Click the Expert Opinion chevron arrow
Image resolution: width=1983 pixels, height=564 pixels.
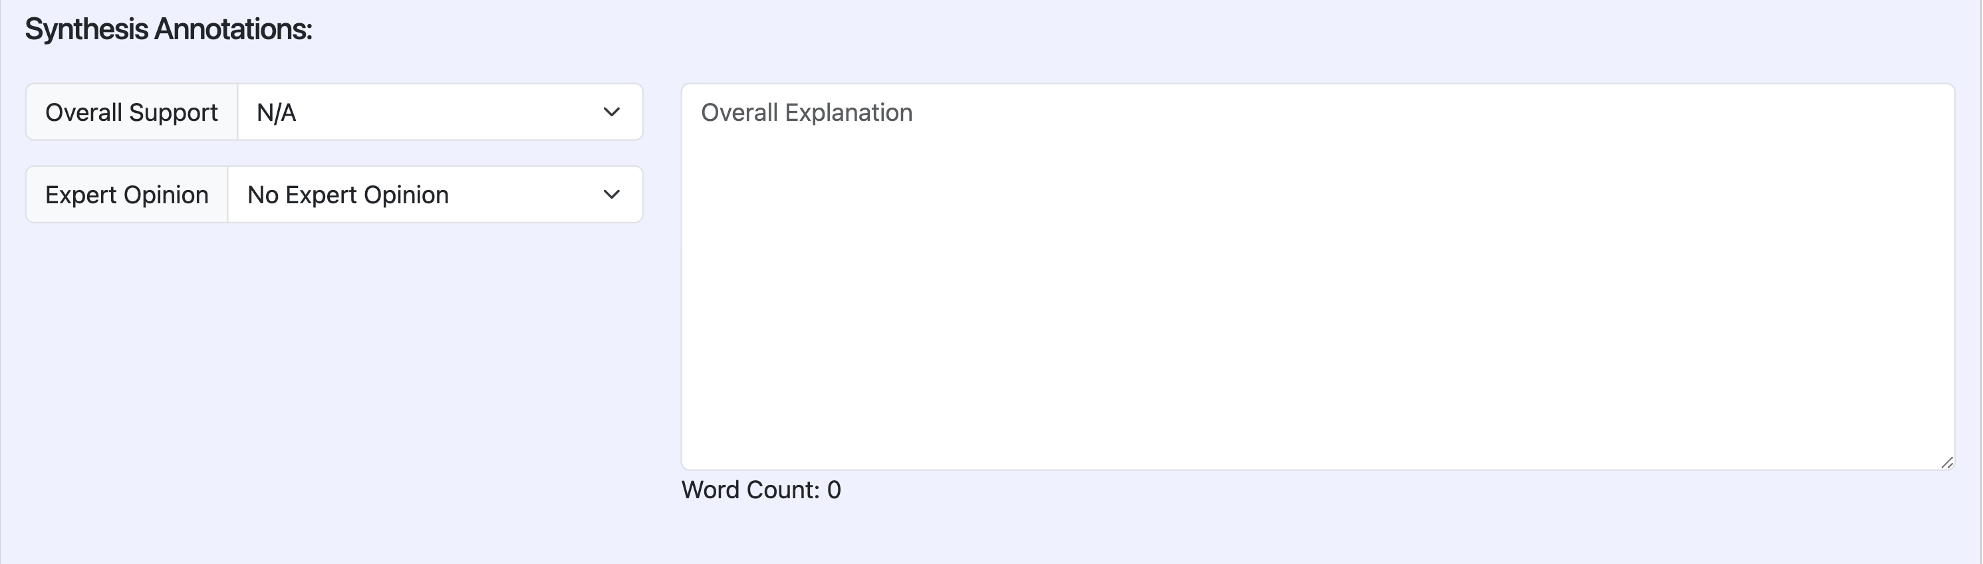click(x=611, y=195)
